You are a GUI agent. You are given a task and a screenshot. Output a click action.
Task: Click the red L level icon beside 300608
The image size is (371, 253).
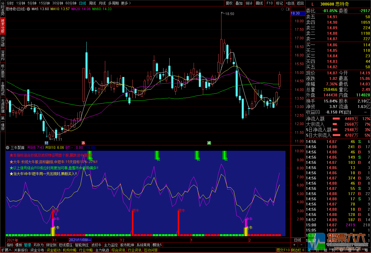pos(312,4)
